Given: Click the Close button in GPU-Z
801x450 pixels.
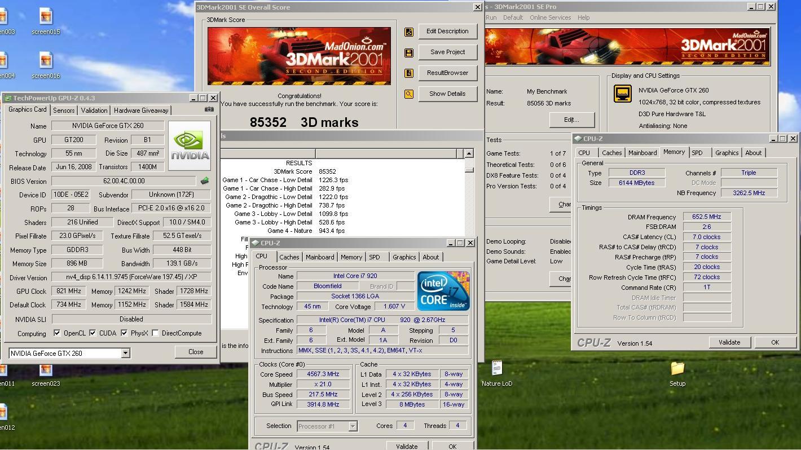Looking at the screenshot, I should (x=196, y=352).
